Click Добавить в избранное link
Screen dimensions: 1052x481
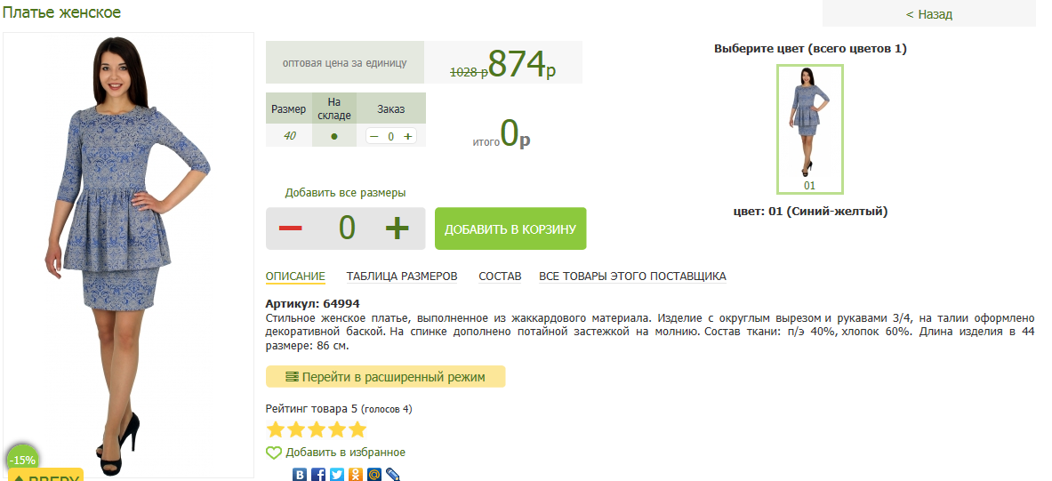pos(346,453)
